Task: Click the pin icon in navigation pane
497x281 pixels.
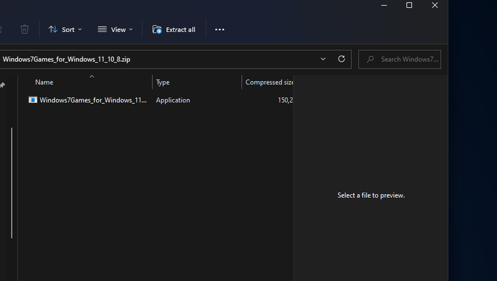Action: coord(2,85)
